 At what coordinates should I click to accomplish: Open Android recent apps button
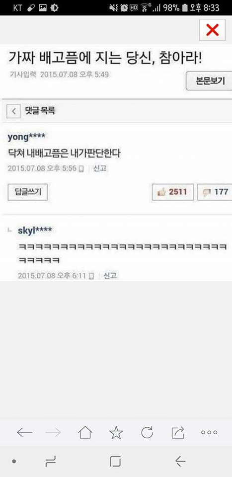click(x=51, y=462)
